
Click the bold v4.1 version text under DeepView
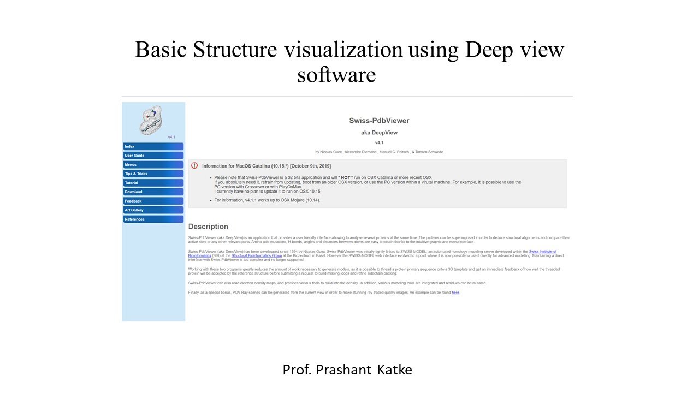(379, 143)
